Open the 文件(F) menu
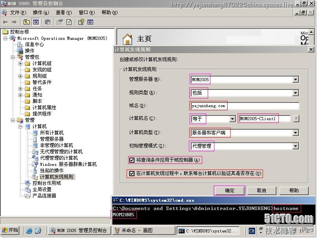Screen dimensions: 317x238 [18, 13]
